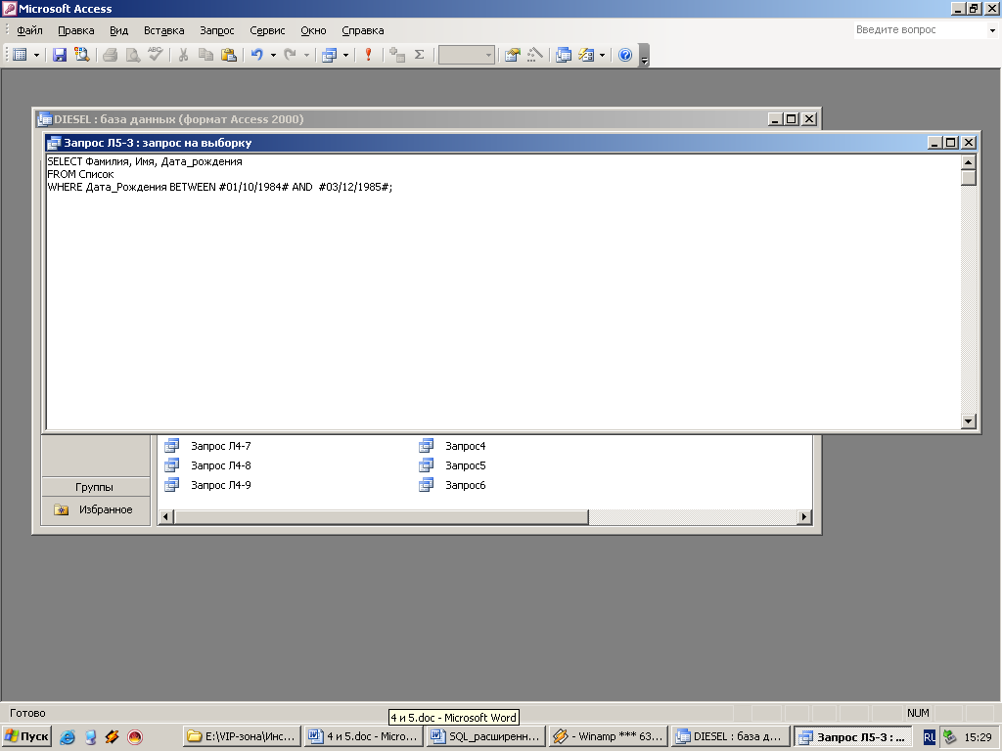1002x751 pixels.
Task: Select Запрос Л4-8 in database window
Action: point(220,465)
